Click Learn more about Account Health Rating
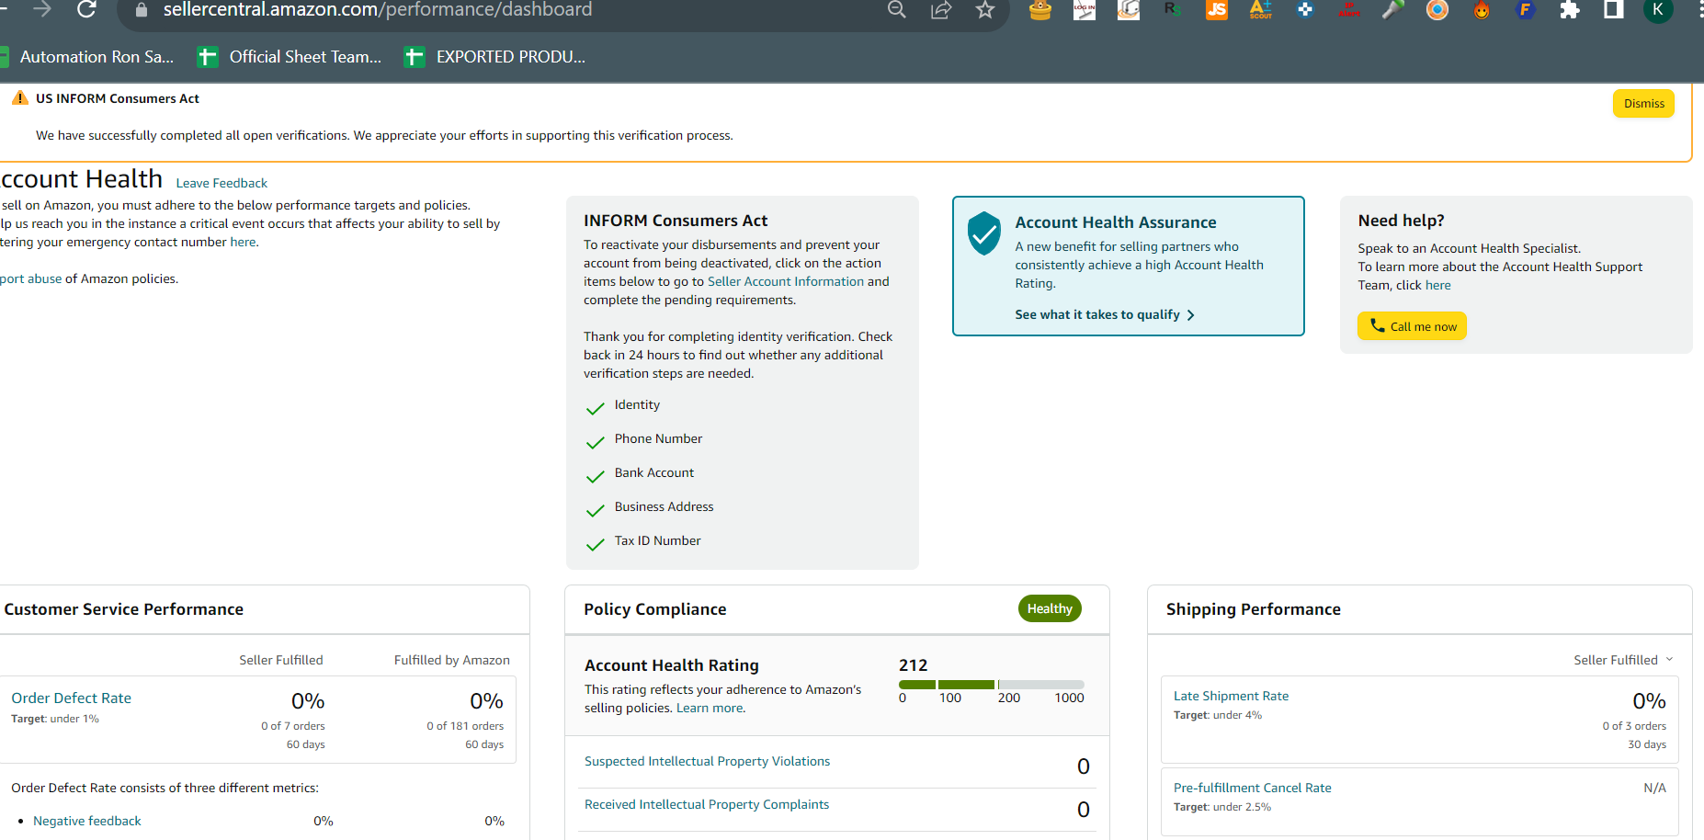The width and height of the screenshot is (1704, 840). click(710, 708)
